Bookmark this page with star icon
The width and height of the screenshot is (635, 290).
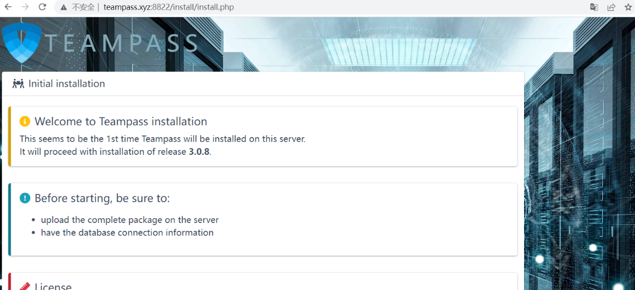pos(628,7)
